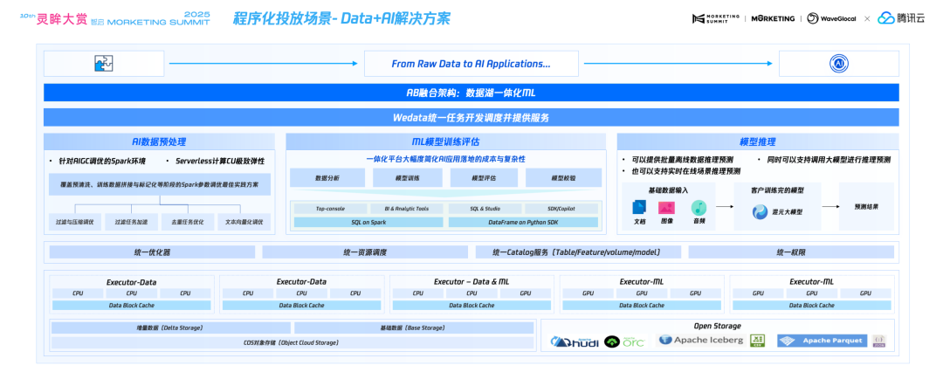Click DataFrame on Python SDK bar
Image resolution: width=943 pixels, height=386 pixels.
tap(524, 223)
